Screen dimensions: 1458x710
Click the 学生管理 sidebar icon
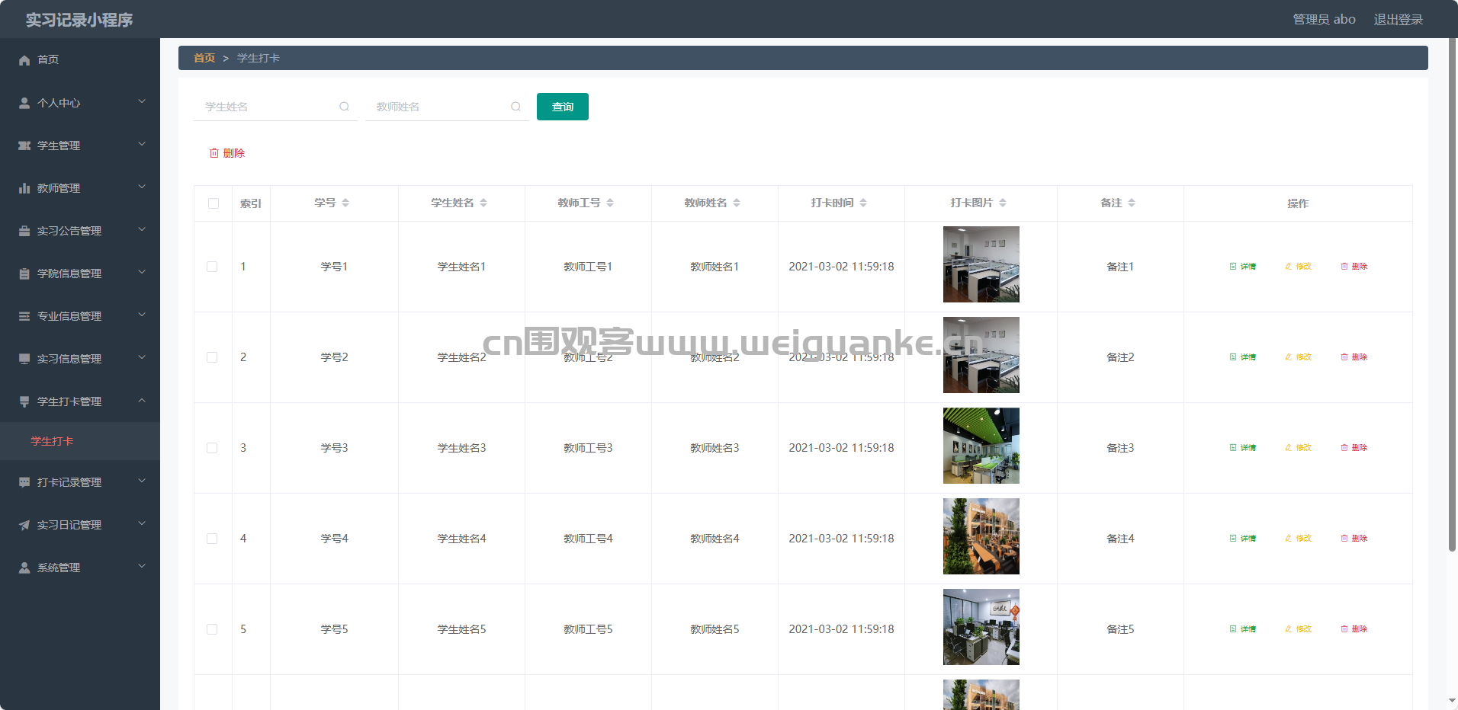(x=24, y=146)
